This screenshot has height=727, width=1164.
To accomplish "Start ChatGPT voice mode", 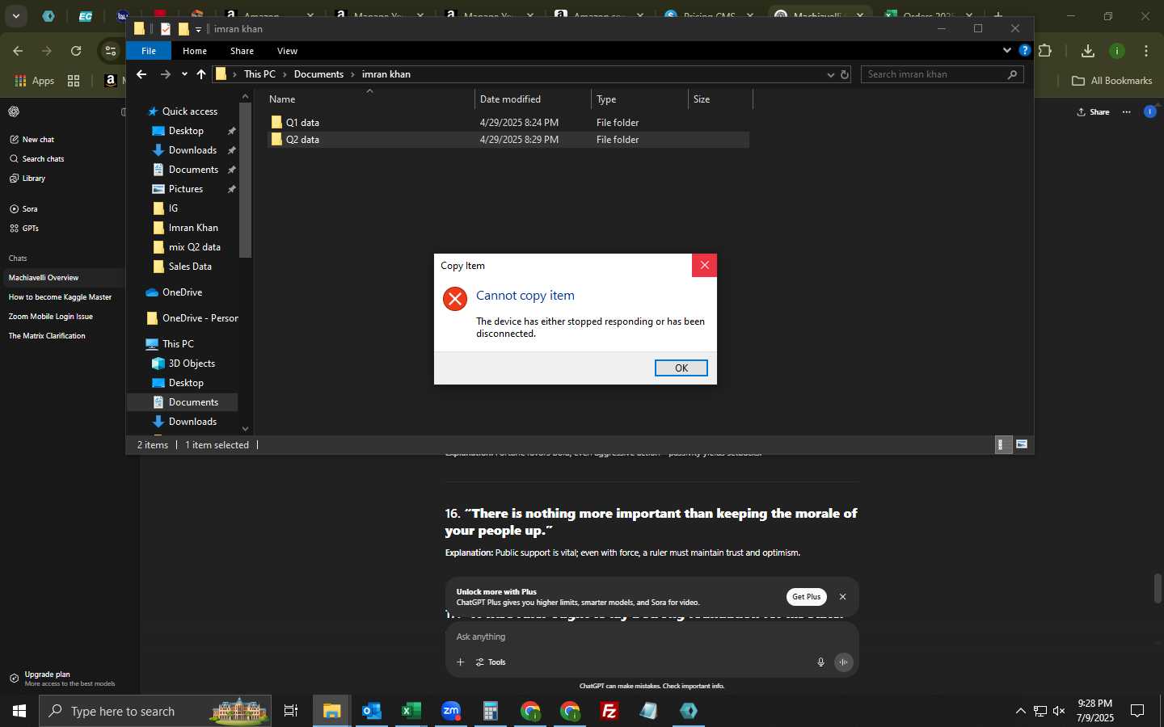I will pos(843,662).
